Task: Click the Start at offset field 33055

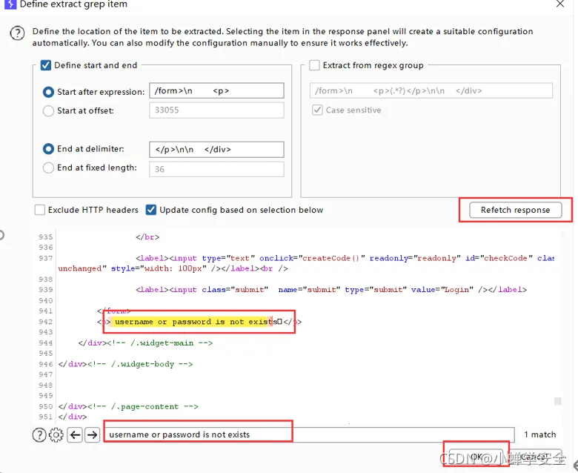Action: coord(216,110)
